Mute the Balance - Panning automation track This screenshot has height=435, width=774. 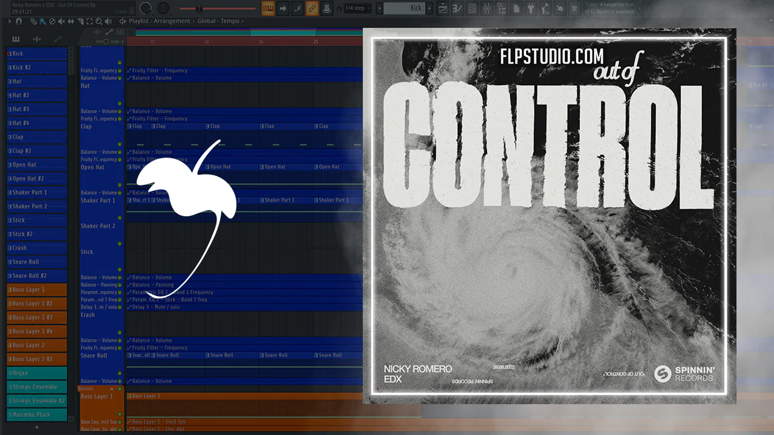(x=120, y=285)
